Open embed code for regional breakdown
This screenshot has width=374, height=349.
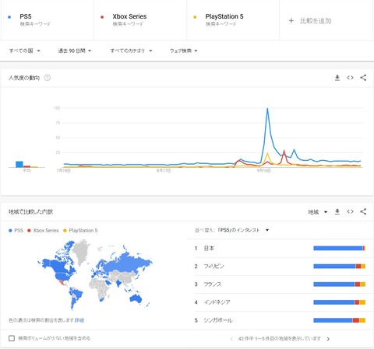tap(350, 211)
